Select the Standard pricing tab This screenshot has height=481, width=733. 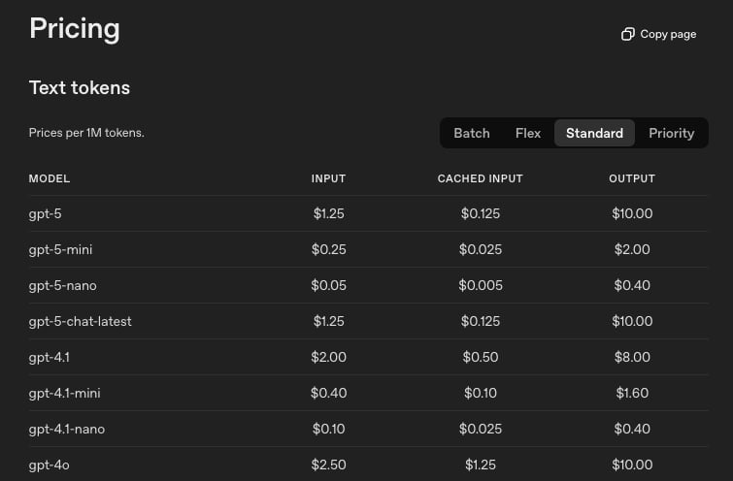[x=594, y=133]
